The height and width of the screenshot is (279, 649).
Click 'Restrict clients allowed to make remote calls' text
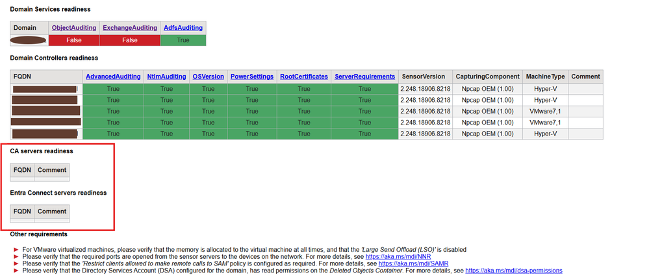tap(157, 263)
